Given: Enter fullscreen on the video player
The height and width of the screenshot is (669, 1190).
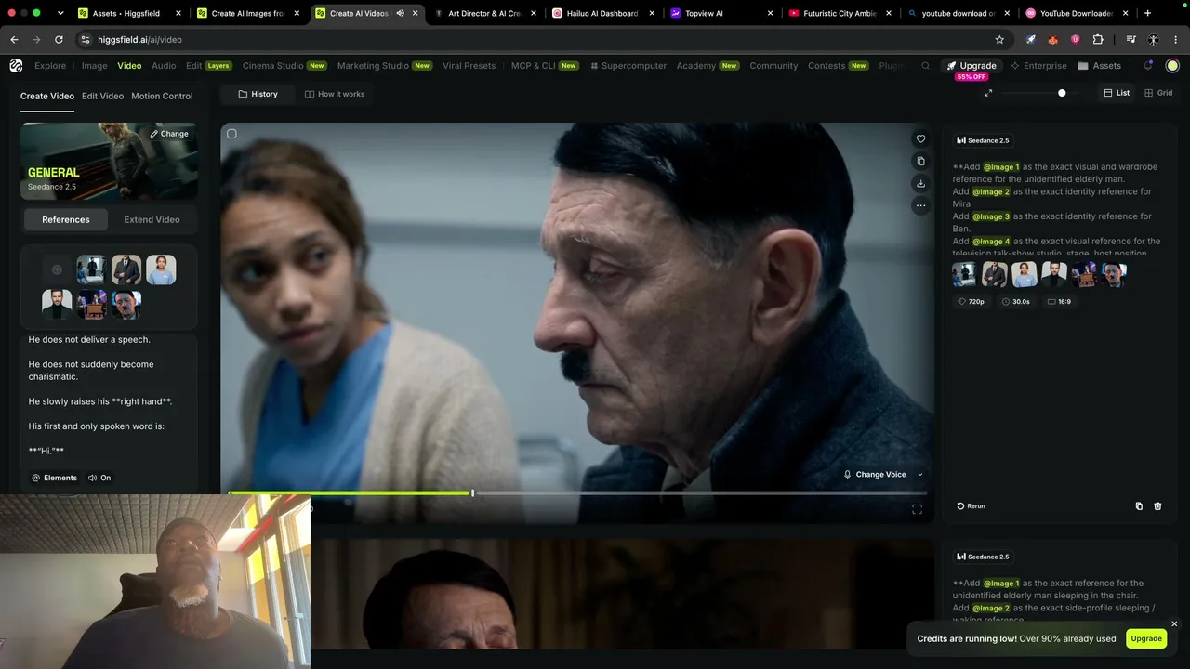Looking at the screenshot, I should (x=917, y=509).
